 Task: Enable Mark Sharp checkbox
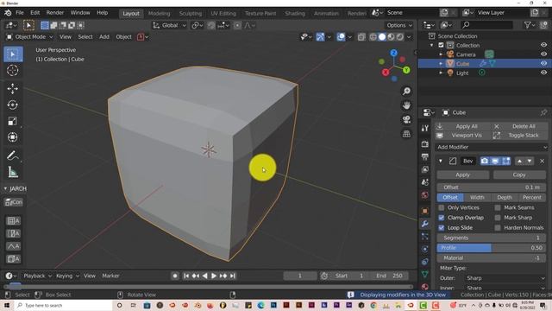pos(498,218)
